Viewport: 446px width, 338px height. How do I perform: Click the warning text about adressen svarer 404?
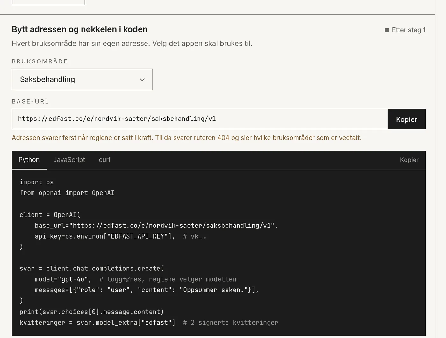click(187, 138)
